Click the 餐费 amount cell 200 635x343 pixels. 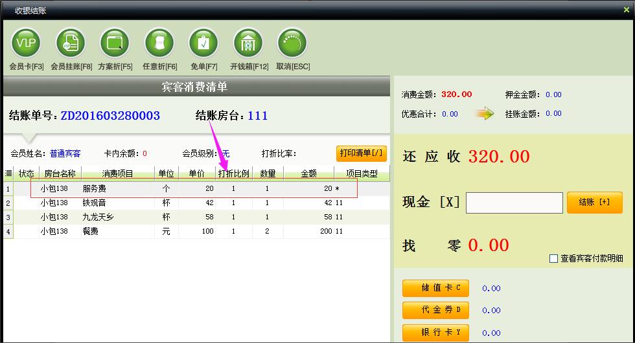click(326, 232)
